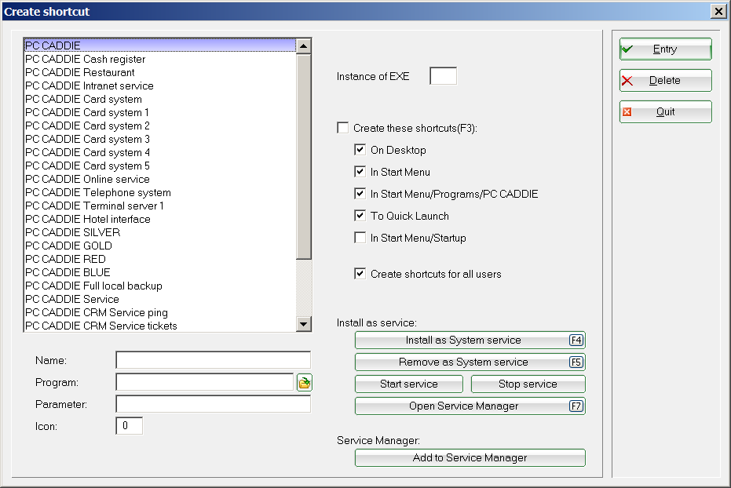Select PC CADDIE Service entry
The height and width of the screenshot is (488, 731).
[160, 300]
